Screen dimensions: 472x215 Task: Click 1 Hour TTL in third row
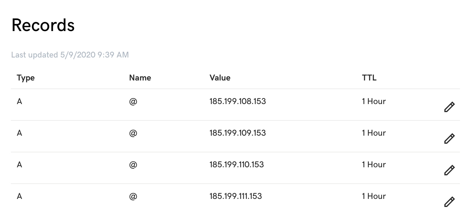[x=374, y=164]
